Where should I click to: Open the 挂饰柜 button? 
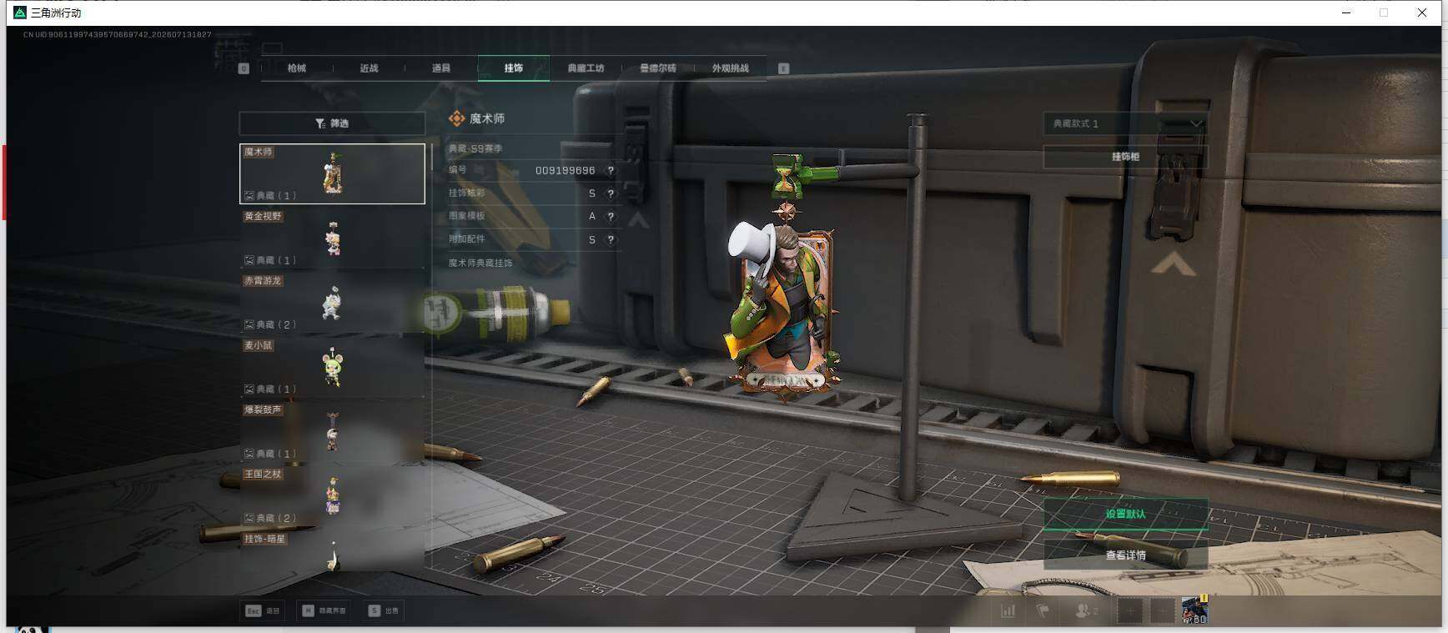1125,157
